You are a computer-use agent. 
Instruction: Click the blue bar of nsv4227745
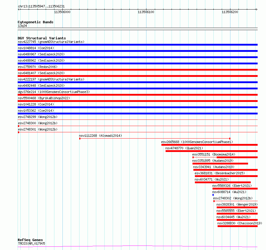[137, 45]
